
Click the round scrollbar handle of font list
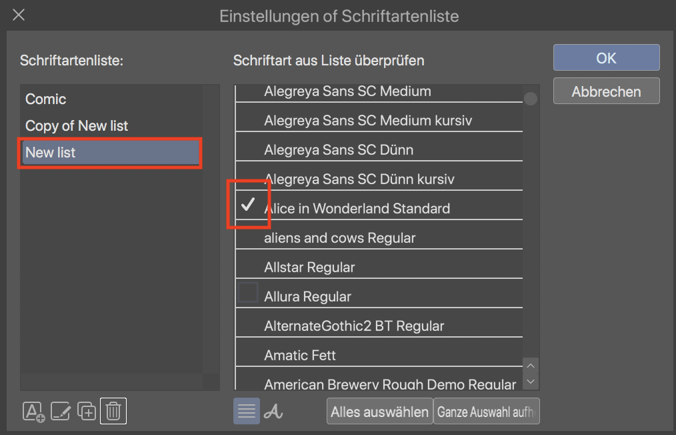[x=531, y=99]
